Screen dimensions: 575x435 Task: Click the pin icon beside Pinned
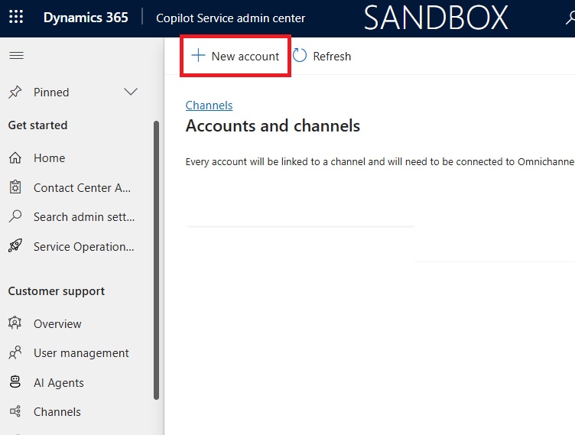coord(15,92)
